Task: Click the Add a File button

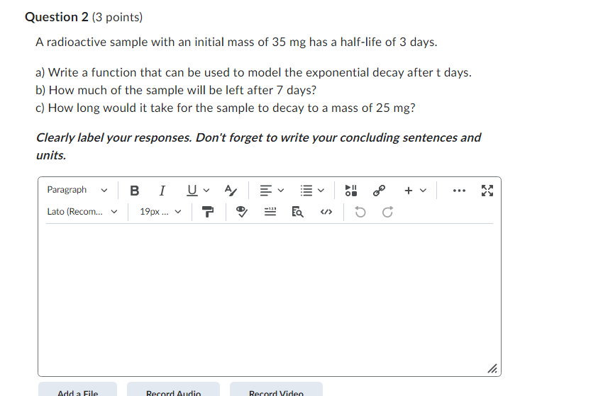Action: pos(78,389)
